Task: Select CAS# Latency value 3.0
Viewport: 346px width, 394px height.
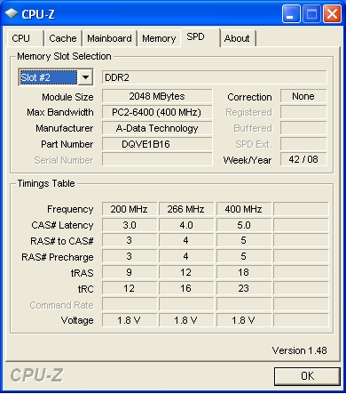Action: (x=130, y=225)
